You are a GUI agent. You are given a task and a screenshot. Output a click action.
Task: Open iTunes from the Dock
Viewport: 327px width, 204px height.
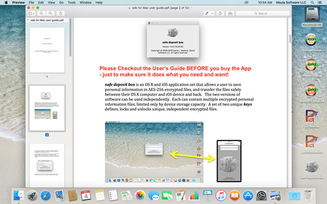pyautogui.click(x=221, y=195)
